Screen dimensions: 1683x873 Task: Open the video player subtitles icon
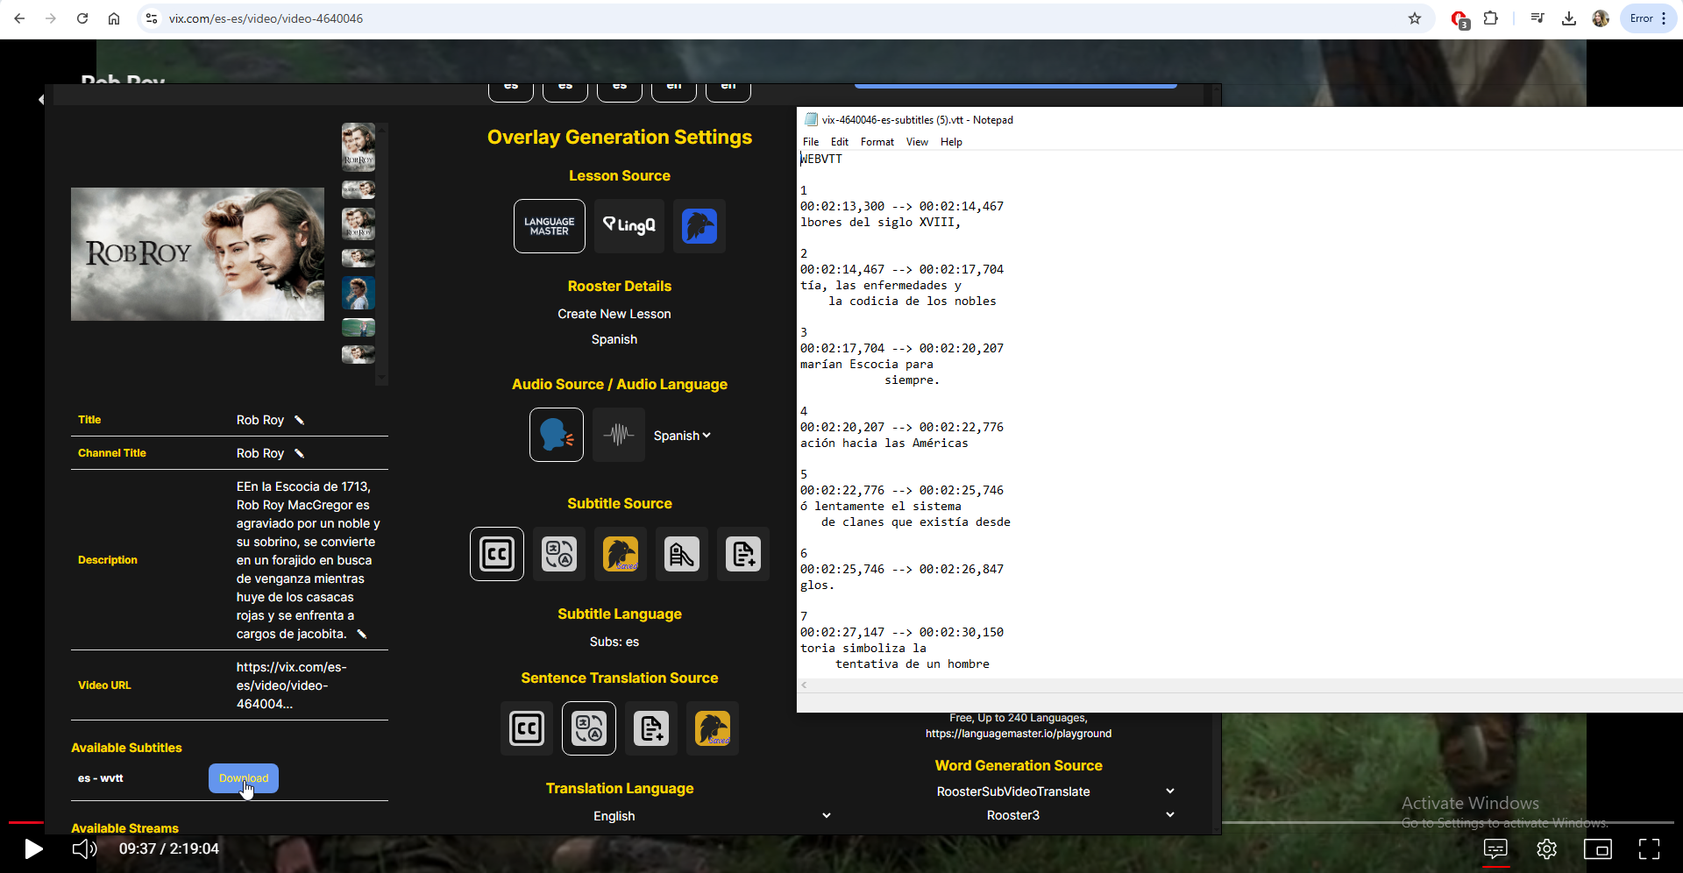[1495, 848]
